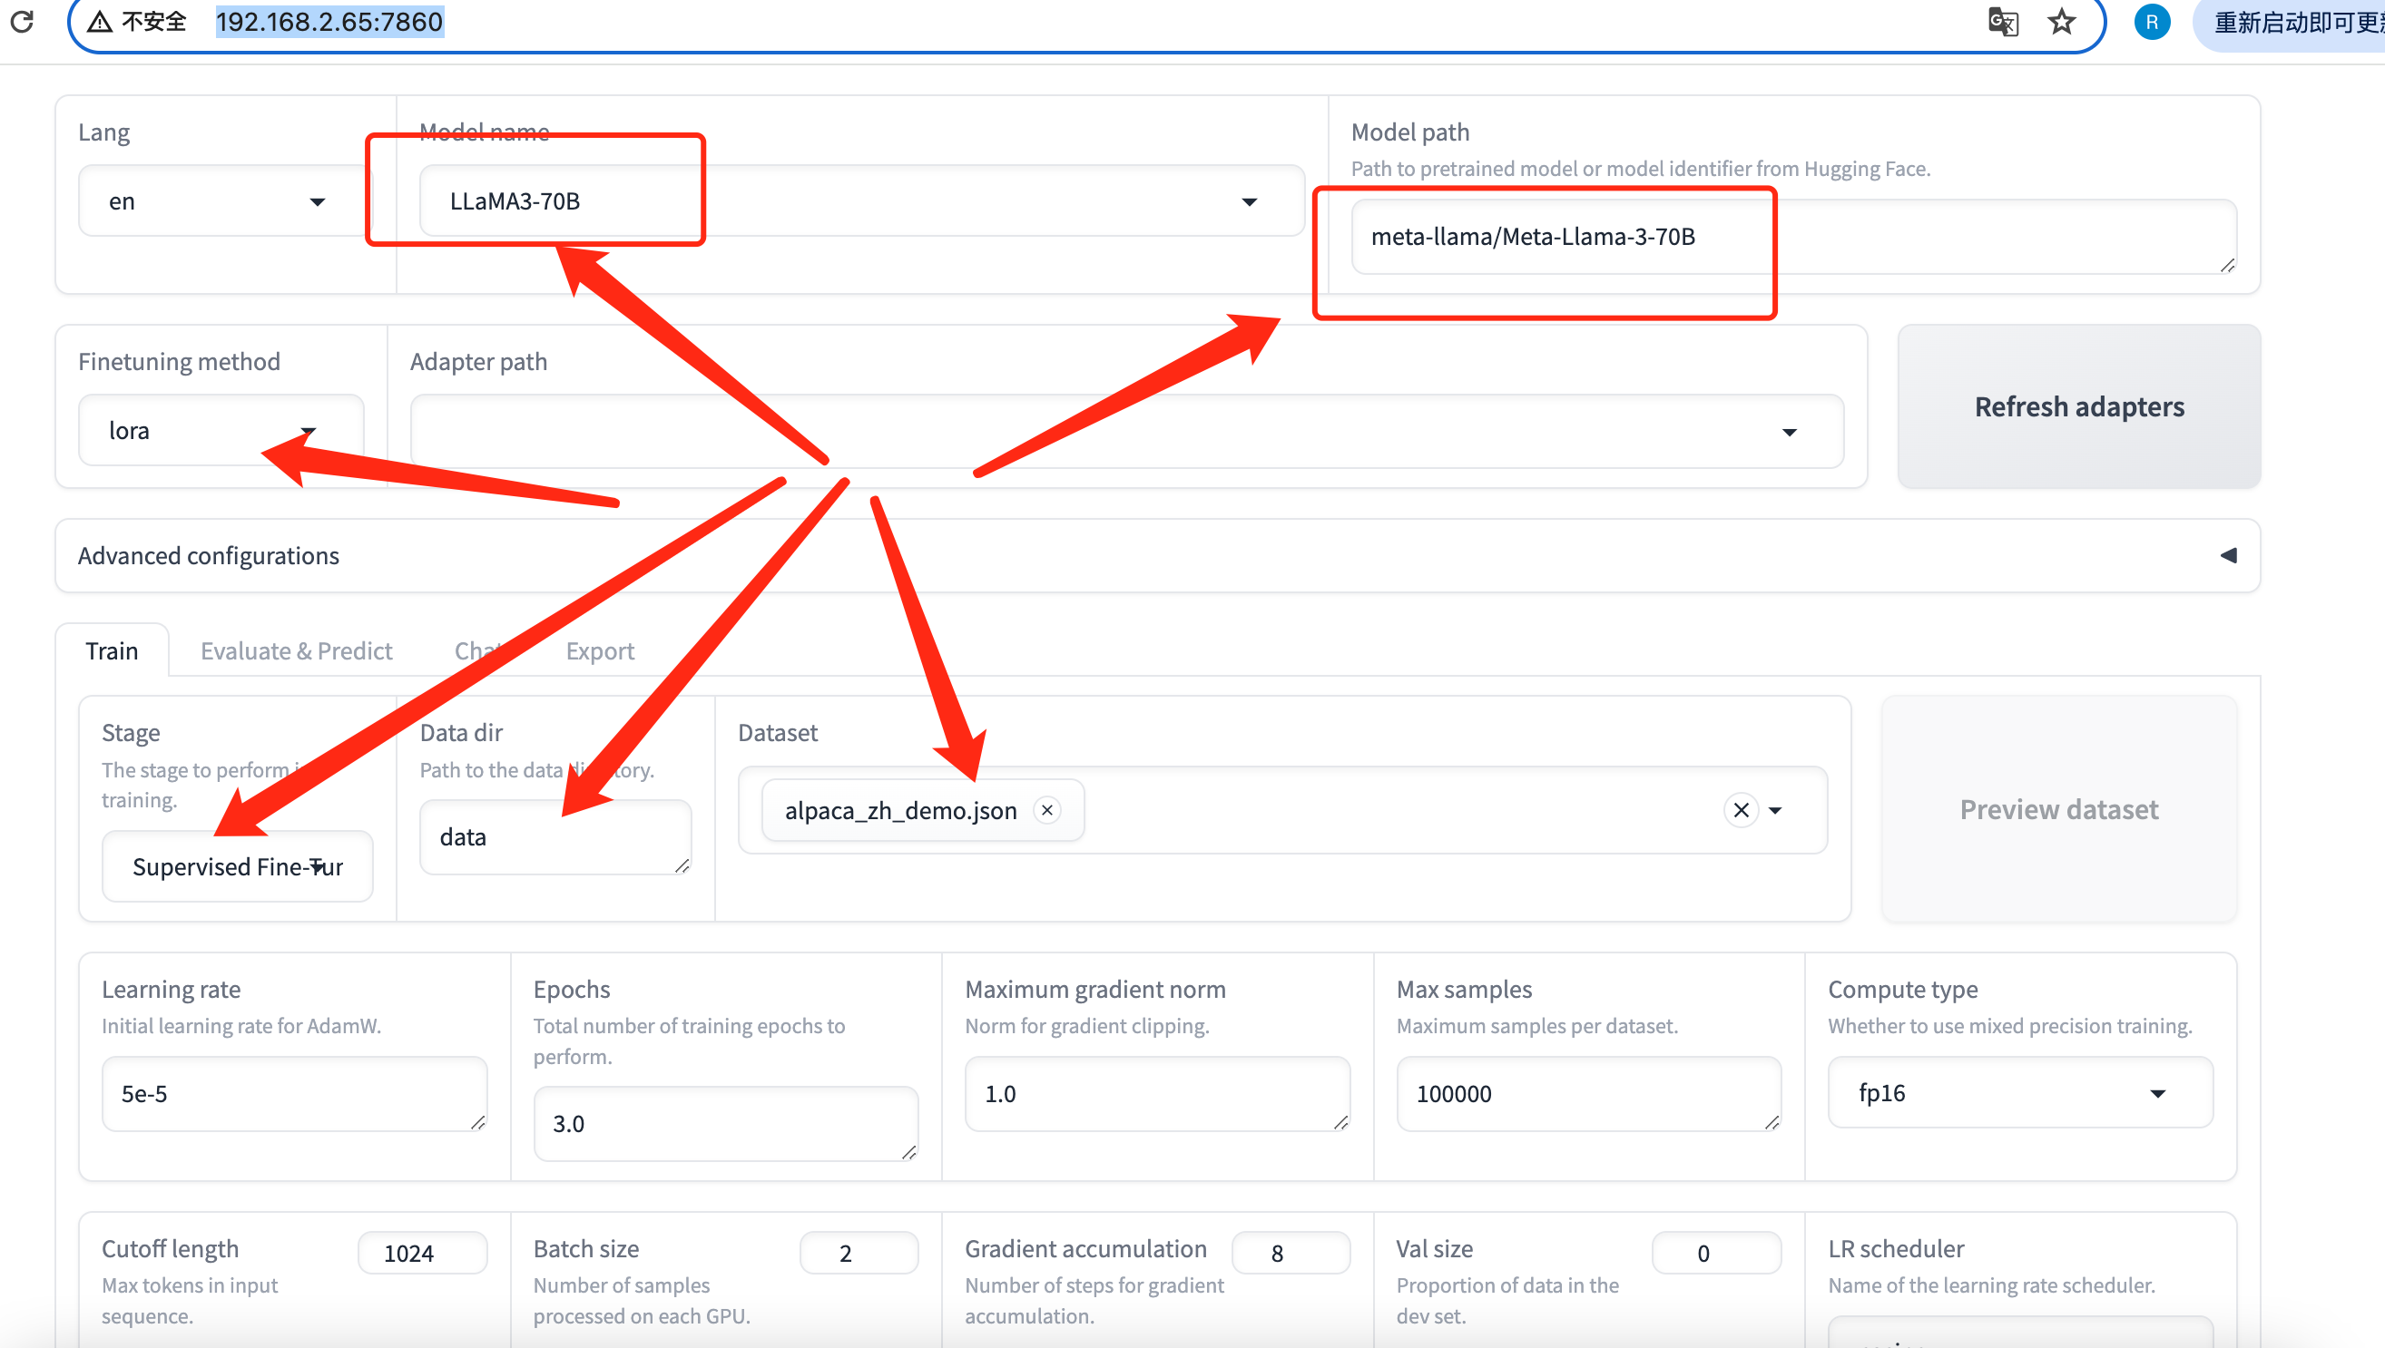
Task: Open the Adapter path dropdown
Action: pos(1790,433)
